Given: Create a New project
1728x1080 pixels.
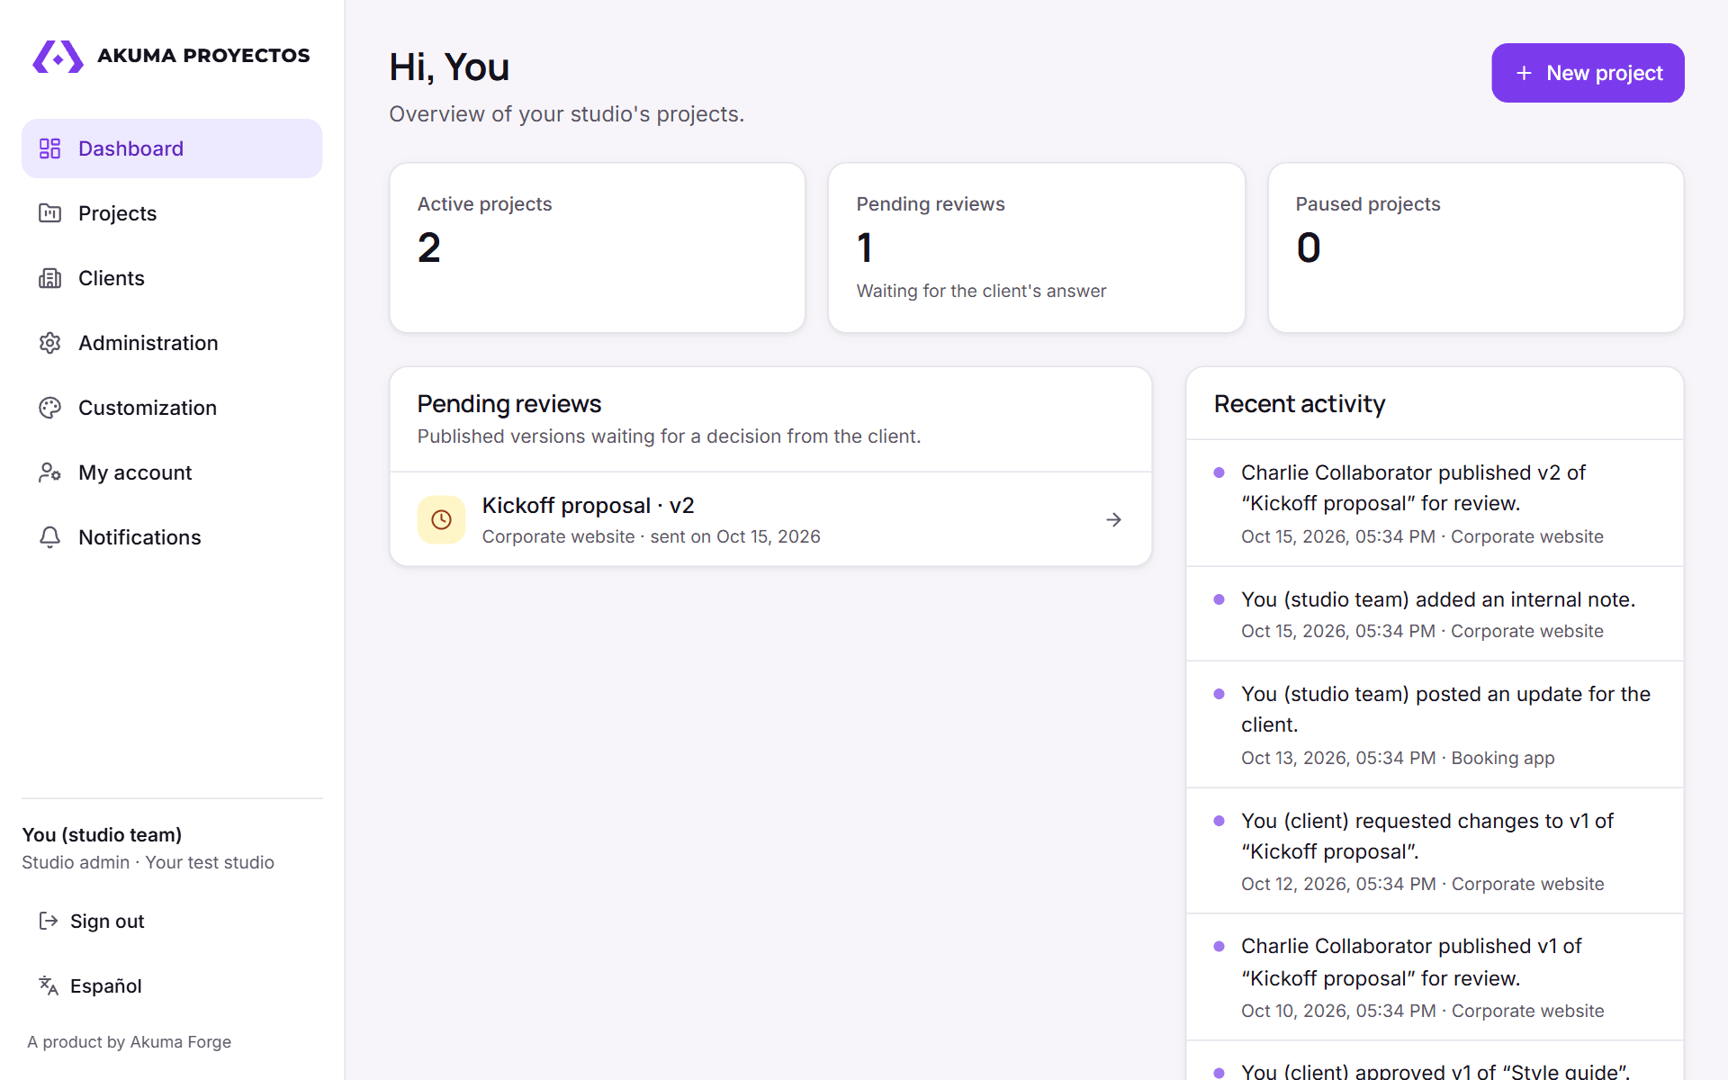Looking at the screenshot, I should [x=1588, y=73].
